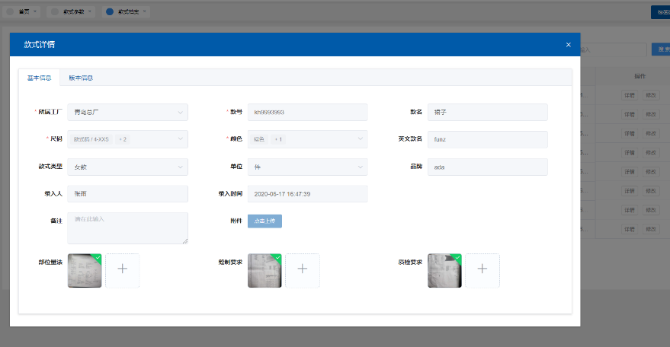Open the uploaded 质检要求 image thumbnail
The height and width of the screenshot is (347, 670).
[444, 270]
